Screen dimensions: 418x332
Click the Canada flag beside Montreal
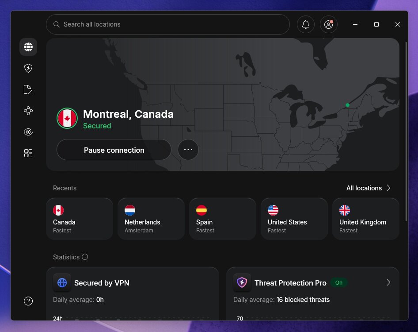pos(67,118)
